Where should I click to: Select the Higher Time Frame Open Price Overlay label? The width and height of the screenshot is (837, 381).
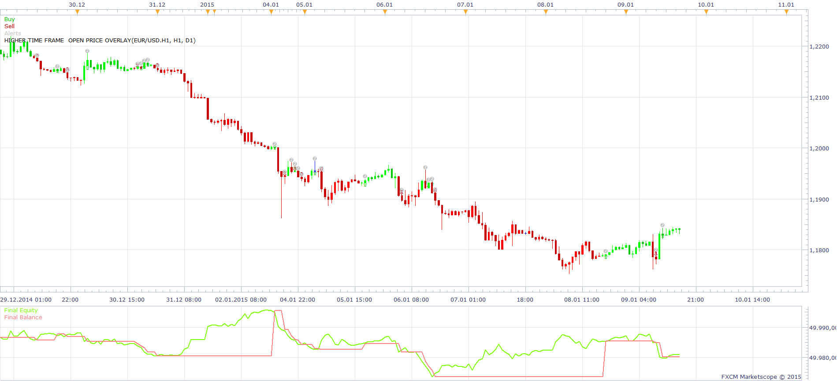coord(100,41)
